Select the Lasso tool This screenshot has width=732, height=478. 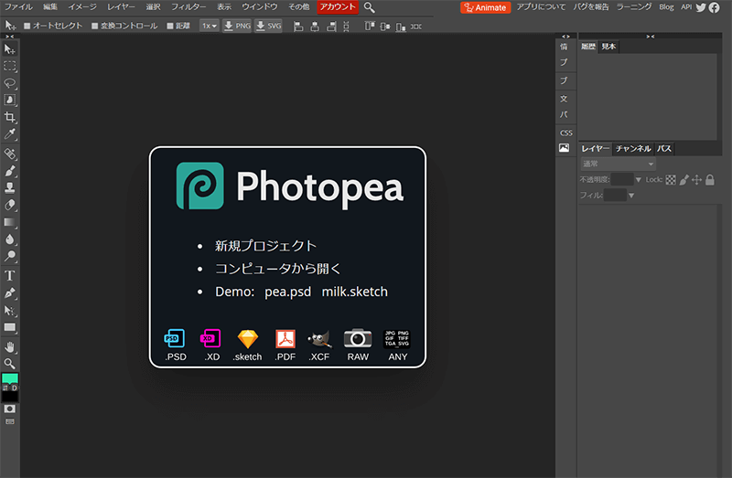[10, 83]
